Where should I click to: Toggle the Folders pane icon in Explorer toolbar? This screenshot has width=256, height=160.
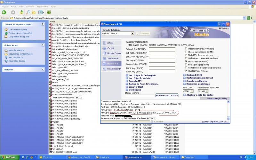[x=34, y=12]
